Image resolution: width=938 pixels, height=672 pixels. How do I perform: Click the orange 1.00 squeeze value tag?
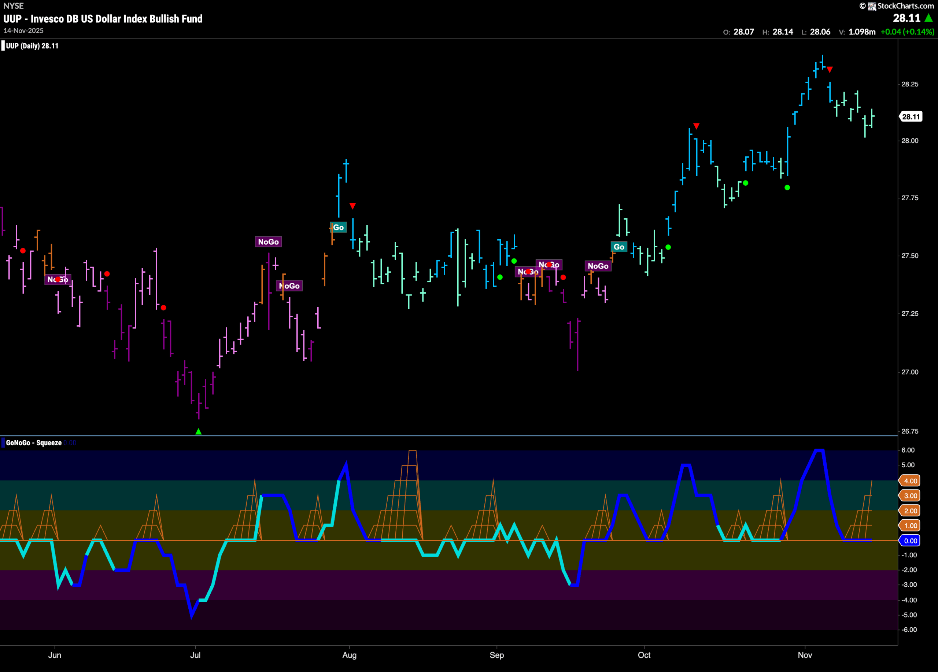coord(910,526)
